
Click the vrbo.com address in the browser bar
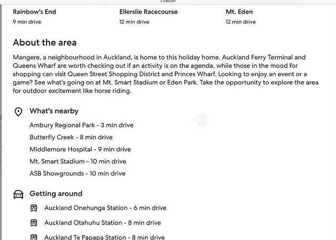pyautogui.click(x=168, y=1)
